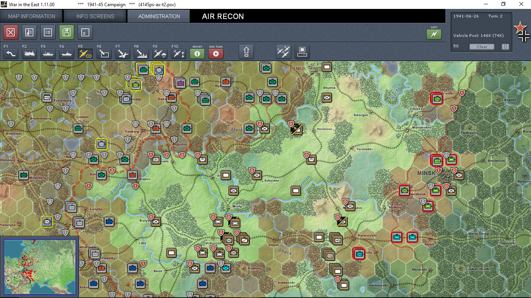The width and height of the screenshot is (531, 298).
Task: Click the red END TURN play button
Action: [216, 54]
